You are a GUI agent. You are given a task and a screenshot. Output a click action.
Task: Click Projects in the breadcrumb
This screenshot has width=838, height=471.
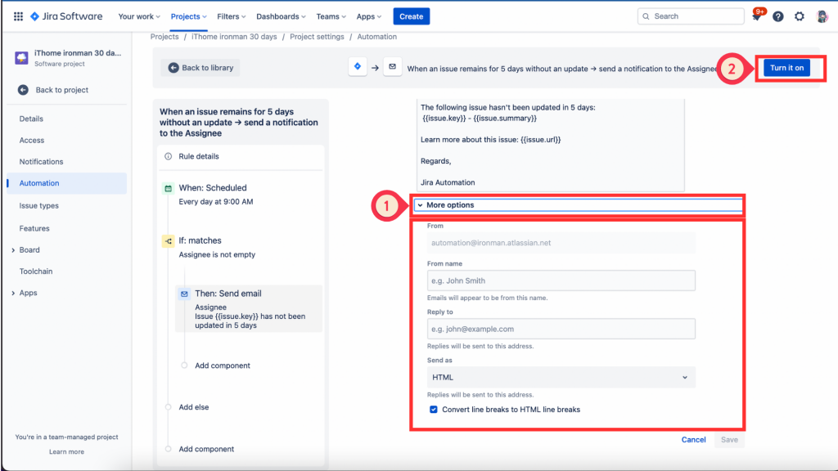coord(164,37)
